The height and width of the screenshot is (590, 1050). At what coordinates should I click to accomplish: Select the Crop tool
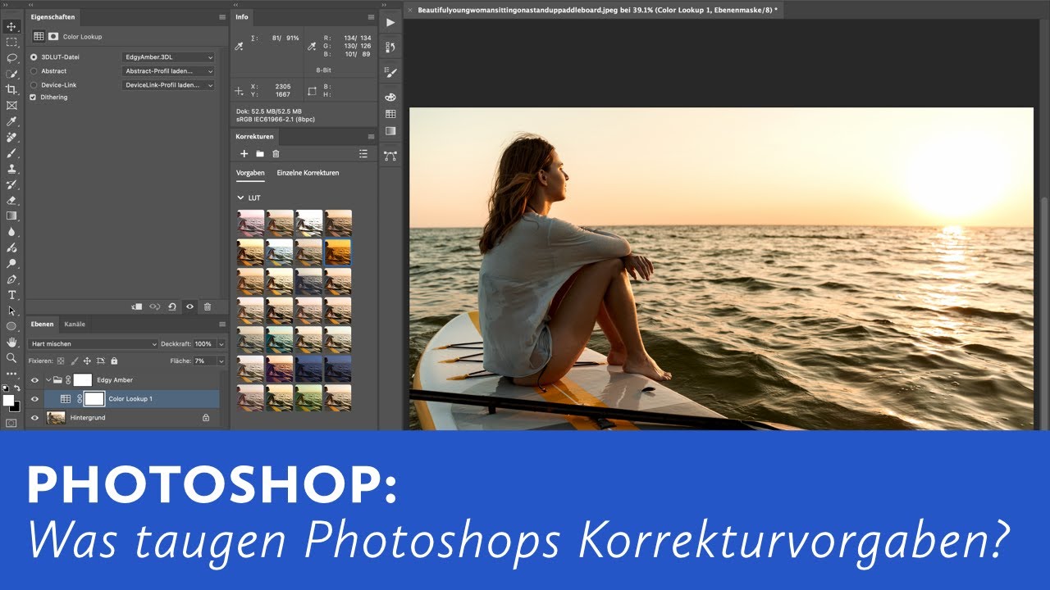pyautogui.click(x=11, y=89)
